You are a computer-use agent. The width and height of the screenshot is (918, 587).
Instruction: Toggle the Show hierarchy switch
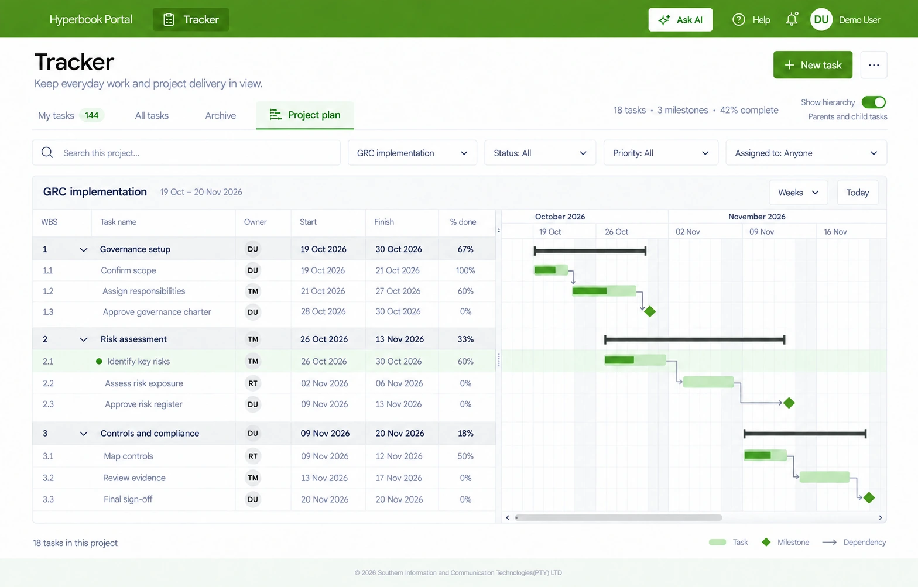(874, 102)
